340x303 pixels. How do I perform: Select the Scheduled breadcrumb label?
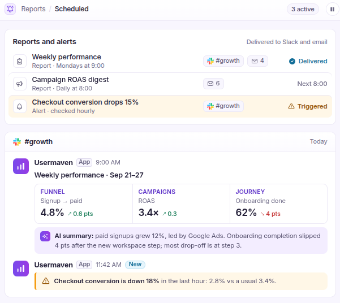[71, 9]
